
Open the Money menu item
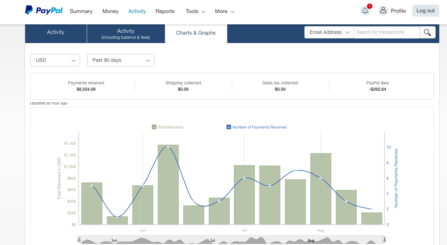coord(110,11)
